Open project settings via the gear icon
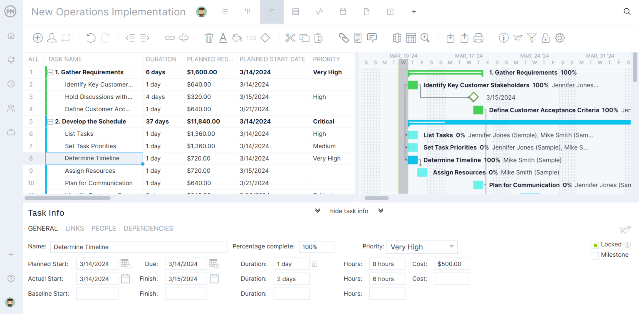This screenshot has height=314, width=639. pos(560,37)
